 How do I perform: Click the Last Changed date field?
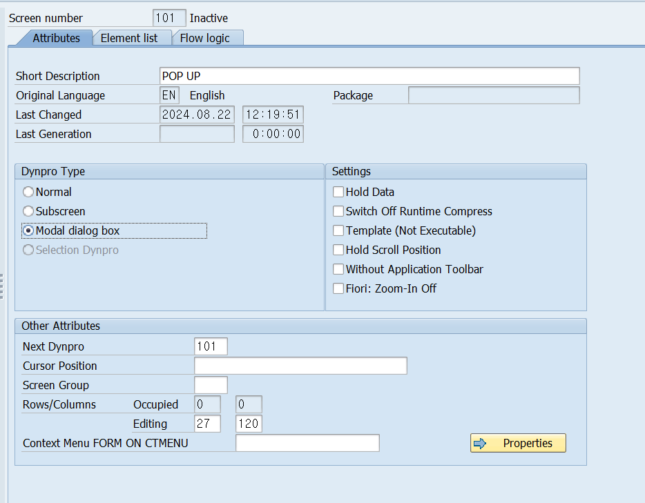(x=197, y=115)
